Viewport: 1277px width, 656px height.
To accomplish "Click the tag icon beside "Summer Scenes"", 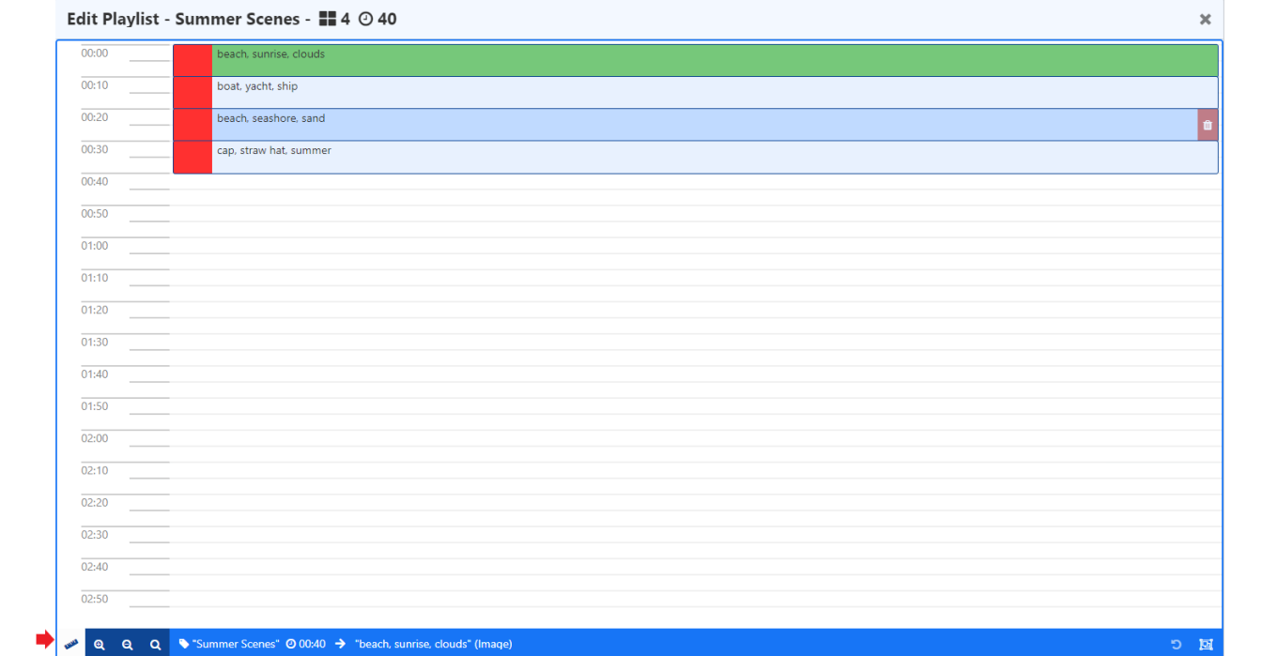I will (x=184, y=644).
